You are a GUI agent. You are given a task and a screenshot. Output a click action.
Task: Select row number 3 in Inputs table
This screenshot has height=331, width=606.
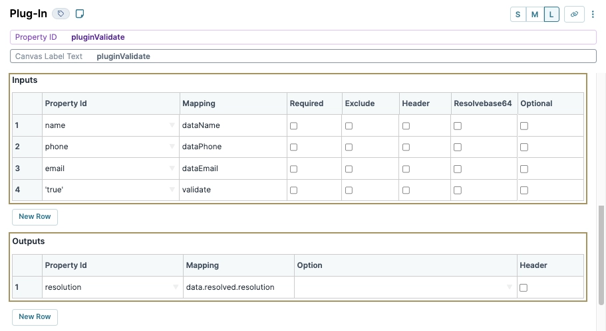[27, 168]
